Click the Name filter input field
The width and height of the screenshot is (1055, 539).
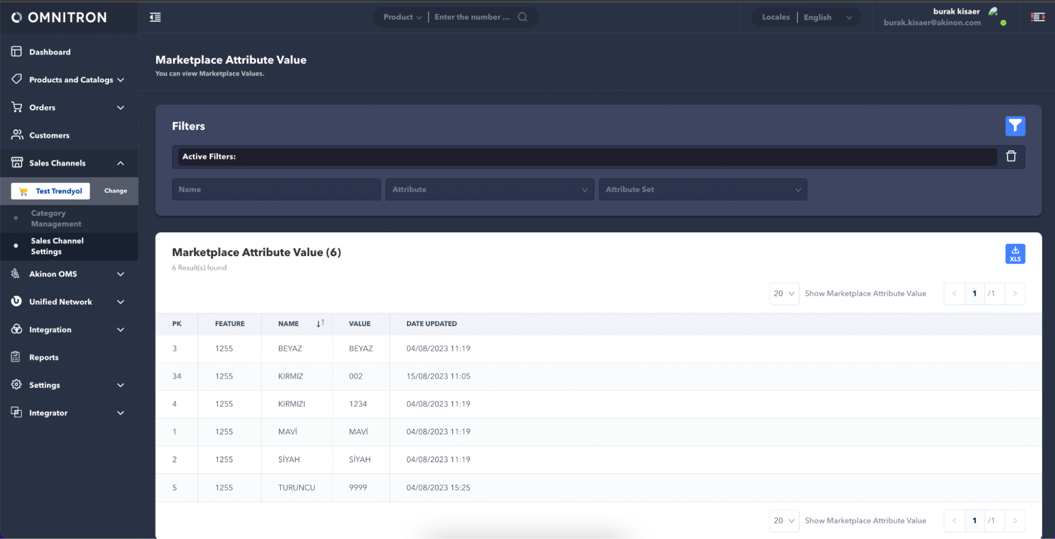pos(276,190)
